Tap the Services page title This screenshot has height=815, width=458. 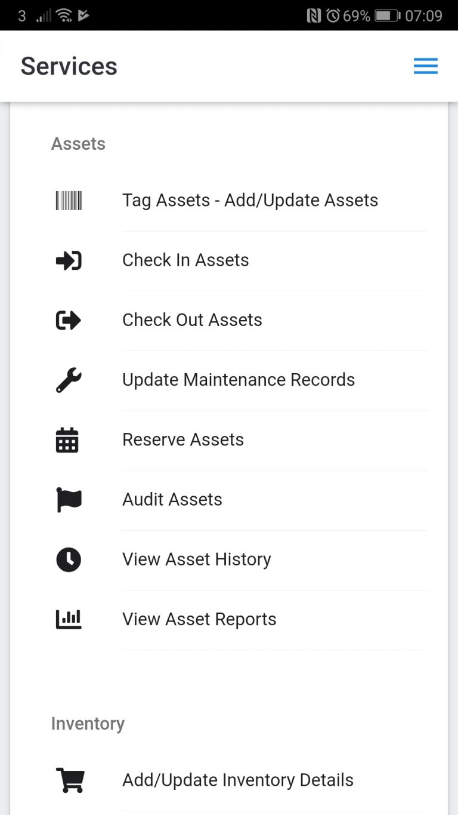tap(69, 66)
